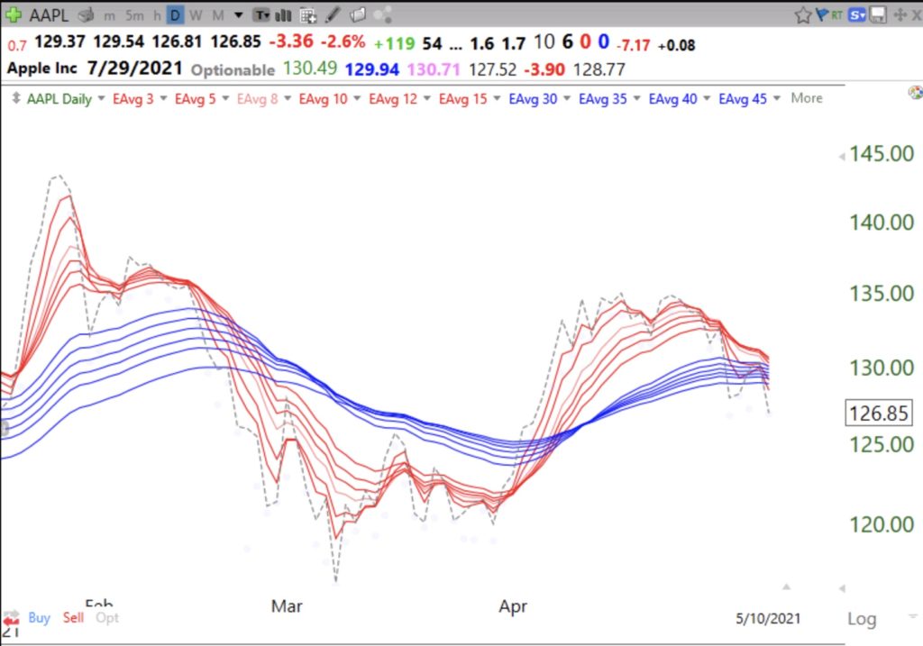
Task: Click the bar chart type icon
Action: [284, 15]
